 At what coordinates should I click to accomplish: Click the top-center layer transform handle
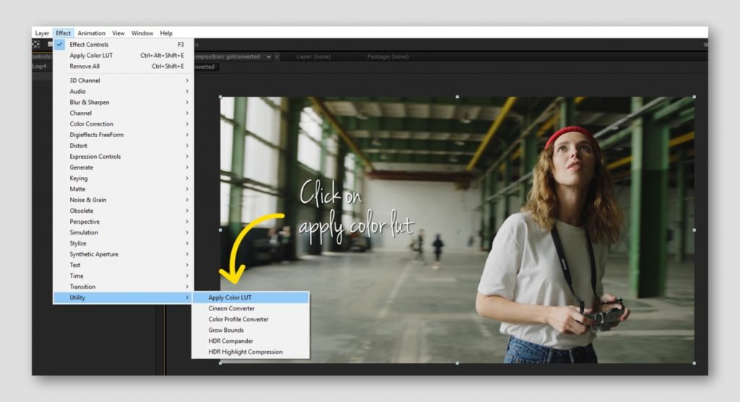tap(457, 97)
